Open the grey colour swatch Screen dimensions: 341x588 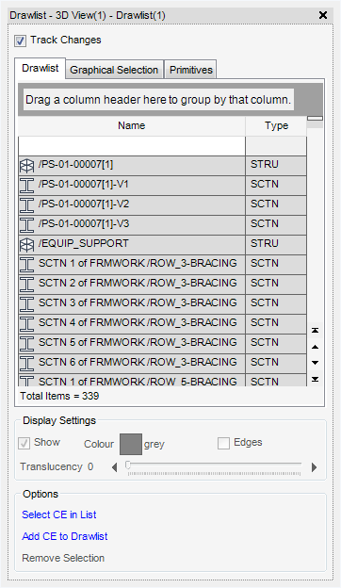(131, 444)
